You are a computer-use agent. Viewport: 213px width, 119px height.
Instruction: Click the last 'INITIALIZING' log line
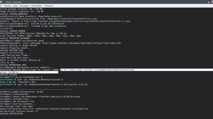point(12,114)
